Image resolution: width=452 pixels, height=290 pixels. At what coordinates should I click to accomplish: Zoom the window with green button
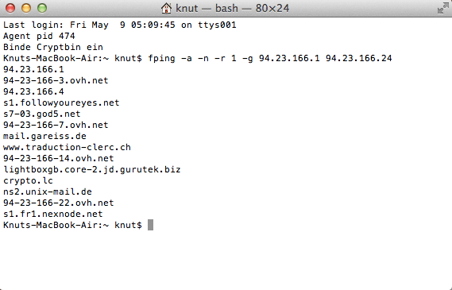coord(42,8)
